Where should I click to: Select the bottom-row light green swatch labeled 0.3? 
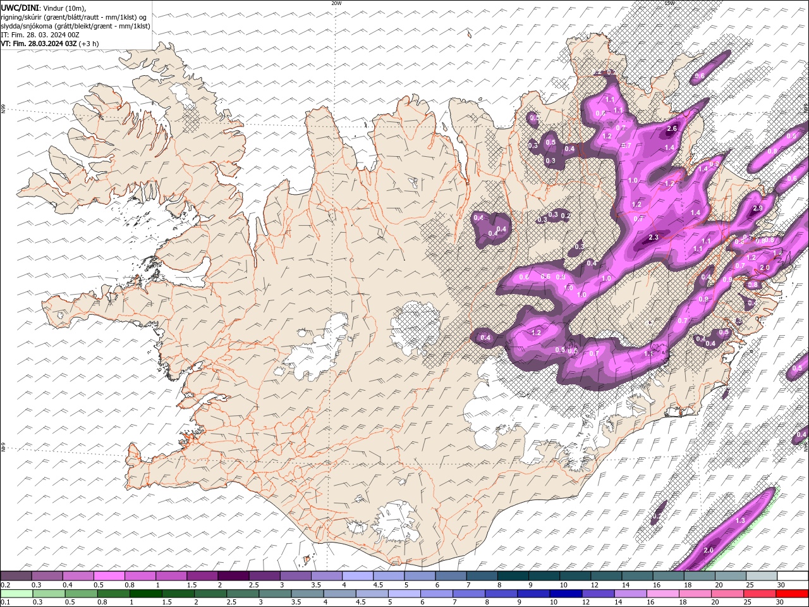49,594
